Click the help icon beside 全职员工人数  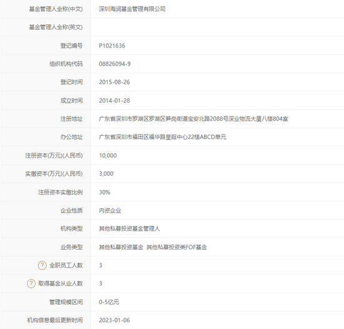[42, 265]
